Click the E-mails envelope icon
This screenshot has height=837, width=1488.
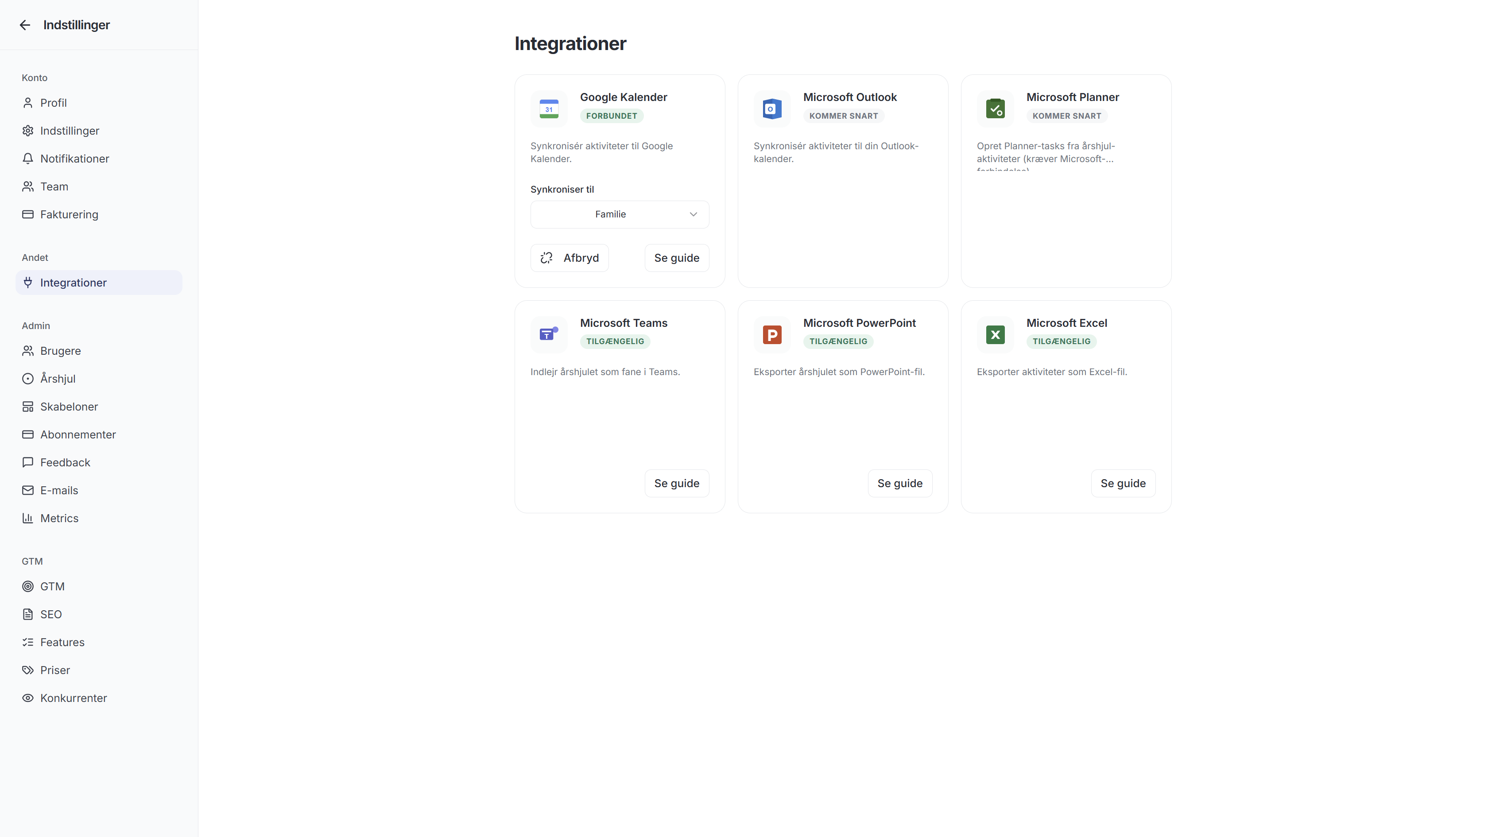(28, 490)
